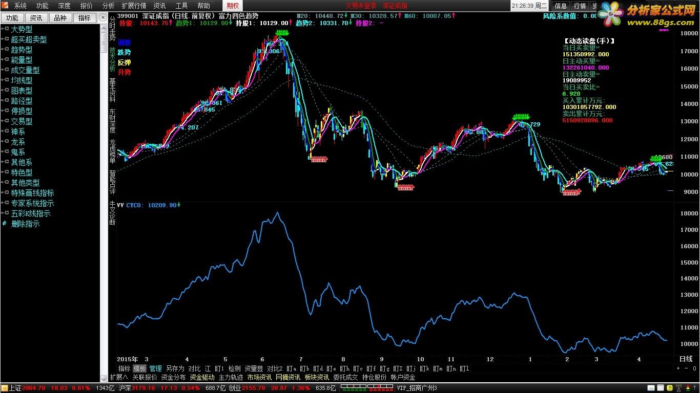Open the 帮助 menu
Screen dimensions: 700x393
(203, 6)
